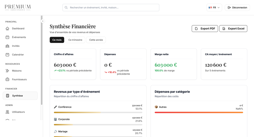Click the Dashboard home icon in sidebar
This screenshot has width=254, height=137.
coord(8,28)
